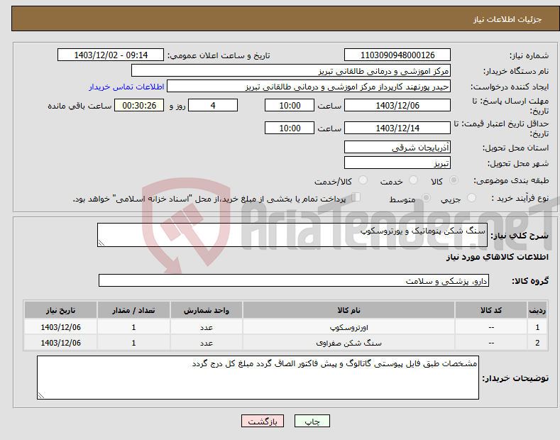Open اطلاعات تماس خریدار link
Image resolution: width=560 pixels, height=440 pixels.
(x=126, y=87)
